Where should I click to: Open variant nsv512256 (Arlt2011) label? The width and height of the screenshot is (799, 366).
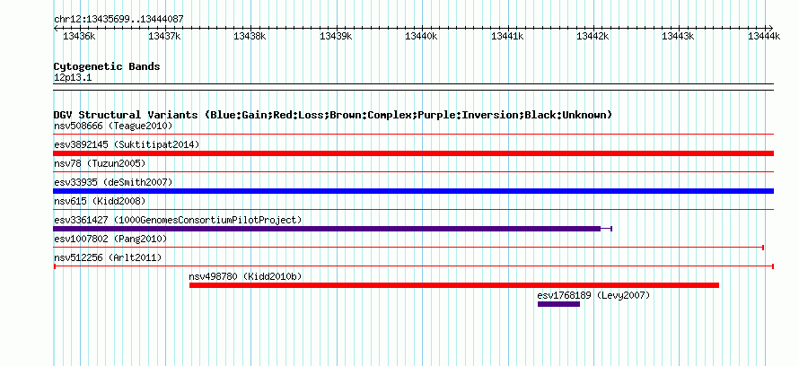(x=108, y=257)
